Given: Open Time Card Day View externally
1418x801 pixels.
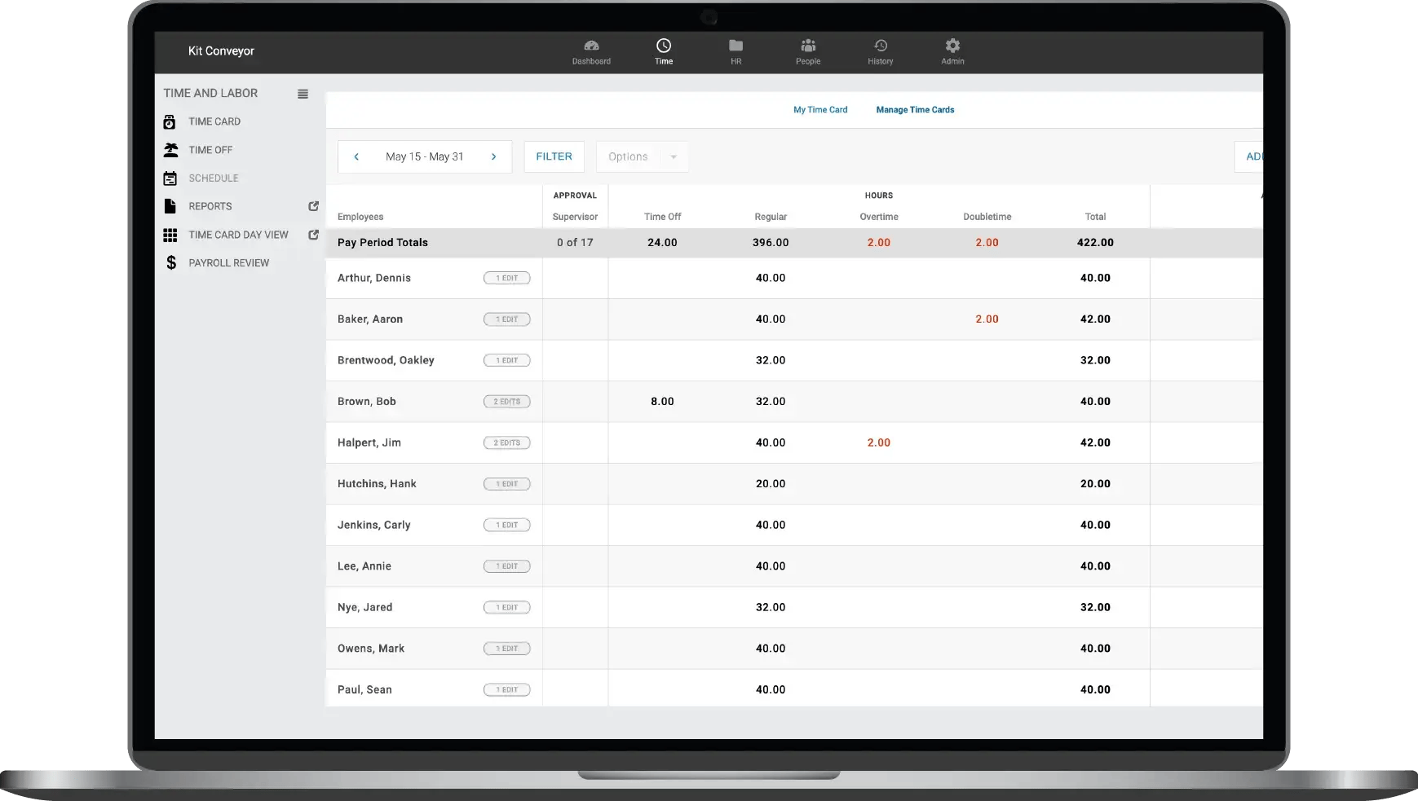Looking at the screenshot, I should tap(312, 234).
